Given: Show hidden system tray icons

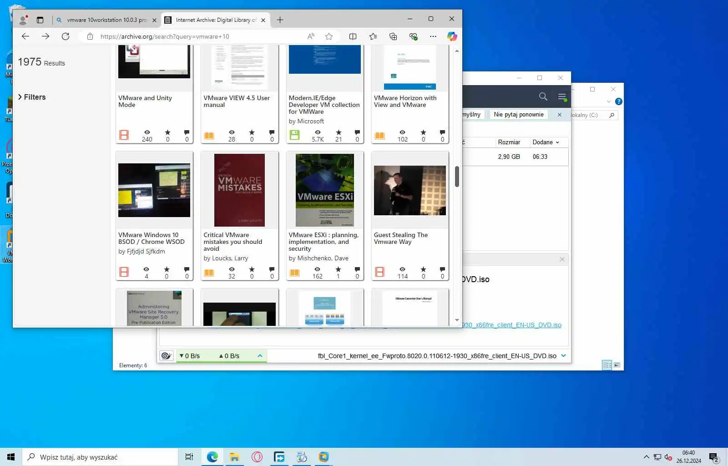Looking at the screenshot, I should [x=646, y=457].
